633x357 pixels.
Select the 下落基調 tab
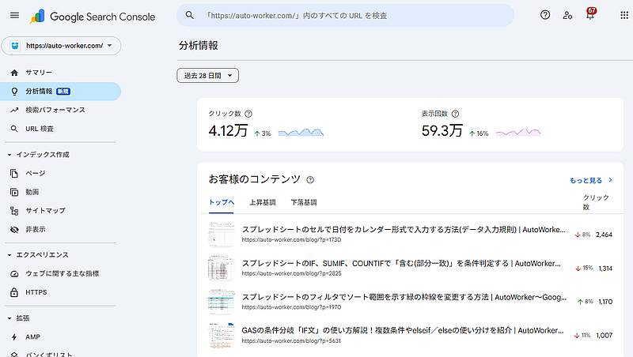(x=304, y=202)
